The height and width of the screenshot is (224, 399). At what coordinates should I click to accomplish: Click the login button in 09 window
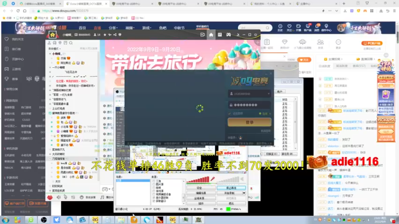tap(249, 122)
